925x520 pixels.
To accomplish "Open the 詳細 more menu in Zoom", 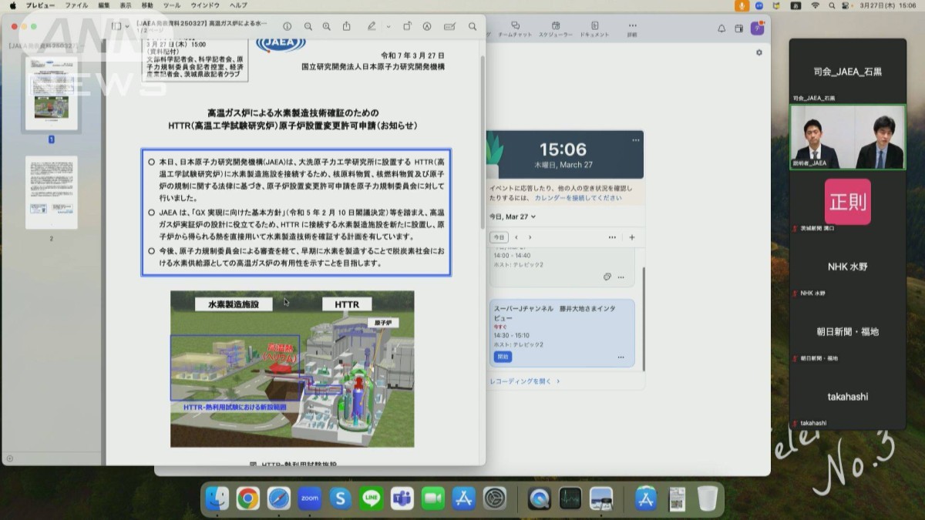I will click(x=632, y=29).
